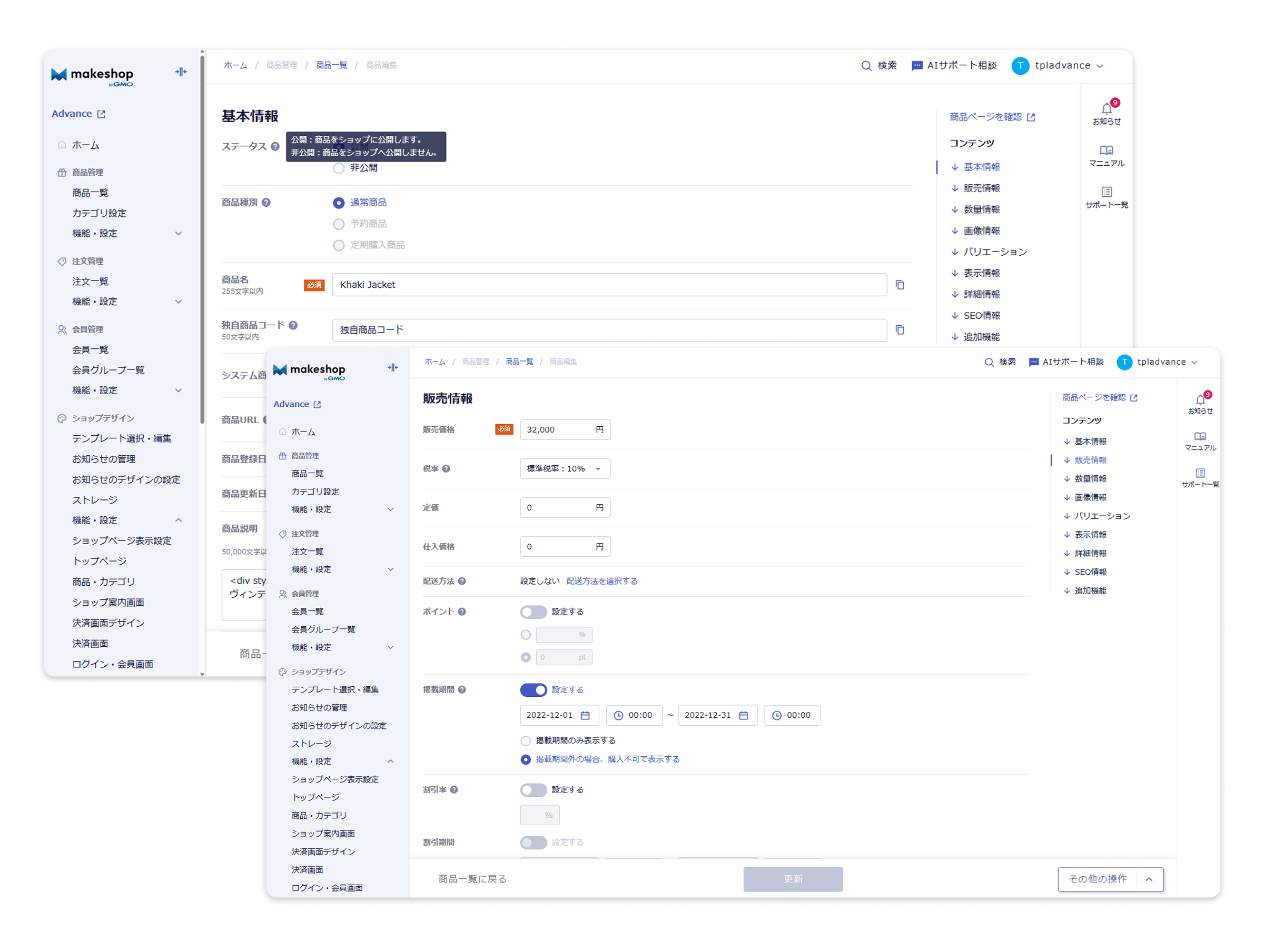Click help icon next to 税率 label
Screen dimensions: 1264x942
pos(446,469)
